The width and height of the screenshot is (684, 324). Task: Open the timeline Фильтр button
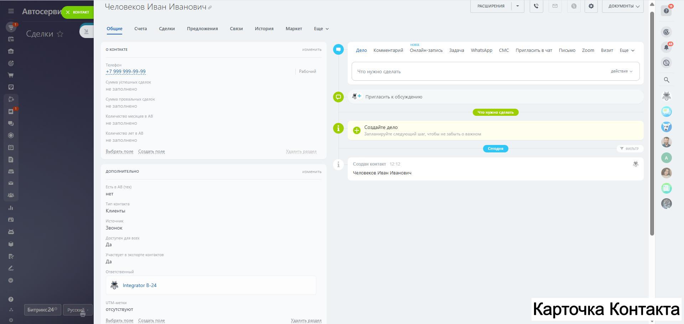pos(629,148)
